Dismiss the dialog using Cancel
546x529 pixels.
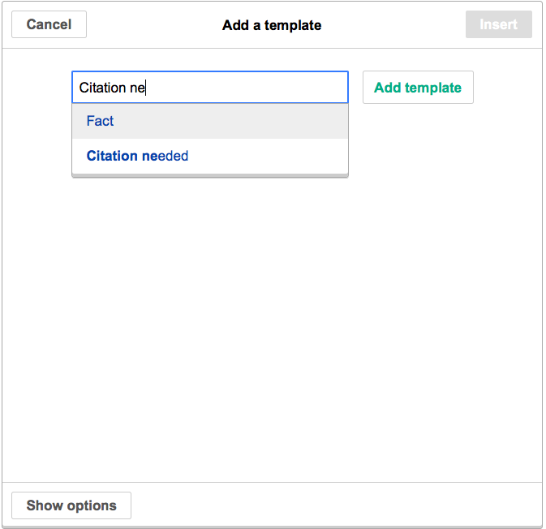(49, 24)
